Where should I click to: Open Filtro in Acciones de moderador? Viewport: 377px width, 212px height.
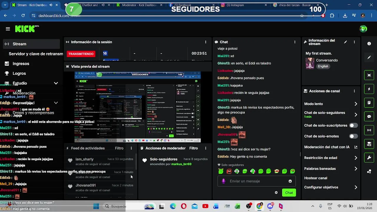click(194, 148)
